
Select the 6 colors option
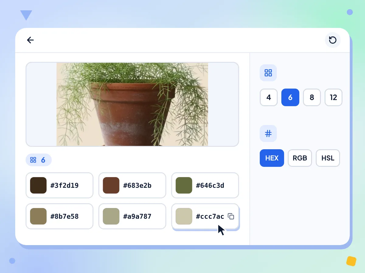pos(290,97)
